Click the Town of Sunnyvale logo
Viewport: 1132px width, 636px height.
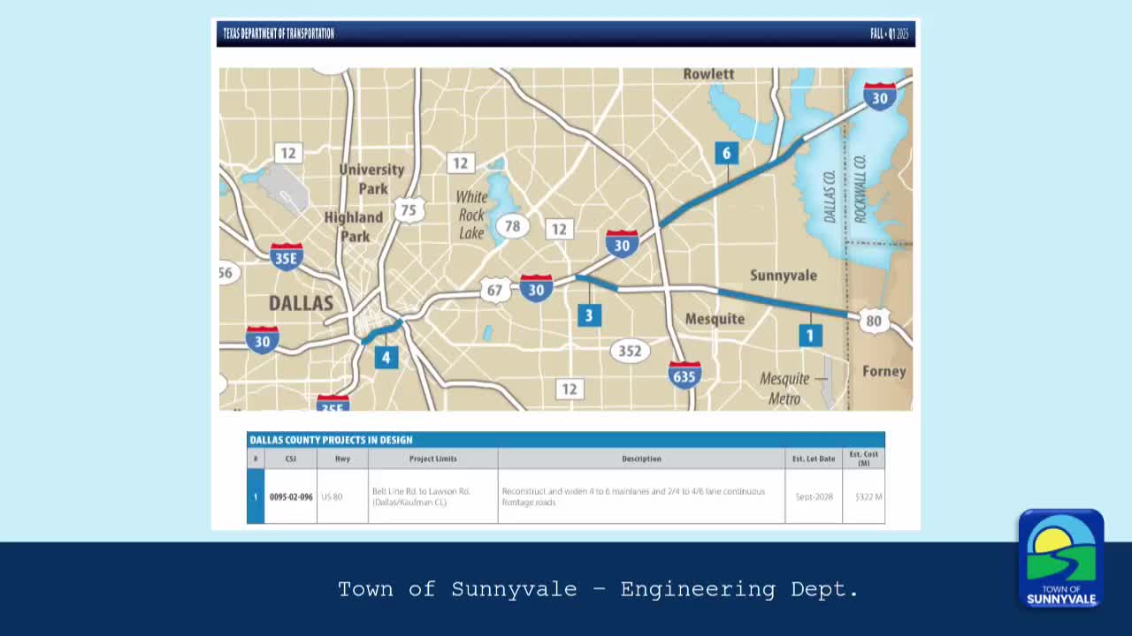coord(1061,558)
